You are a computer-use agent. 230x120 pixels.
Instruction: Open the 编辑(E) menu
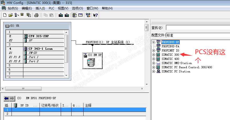[27, 8]
